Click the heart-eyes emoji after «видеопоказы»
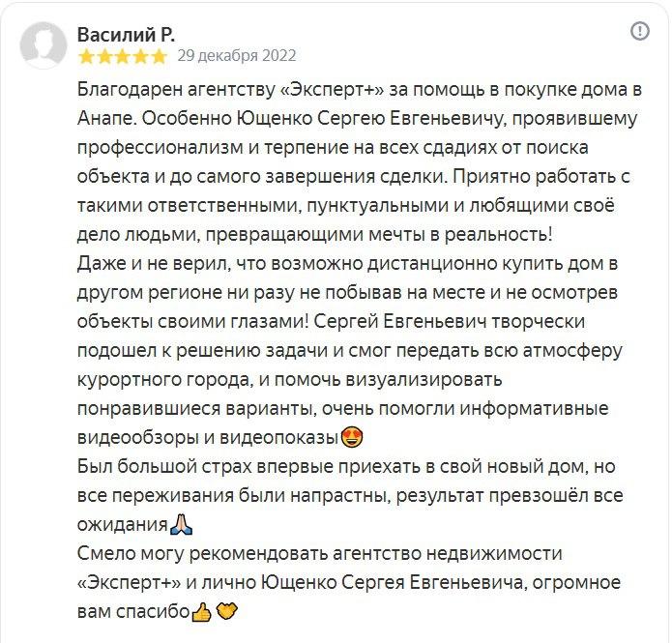The width and height of the screenshot is (672, 643). (353, 438)
